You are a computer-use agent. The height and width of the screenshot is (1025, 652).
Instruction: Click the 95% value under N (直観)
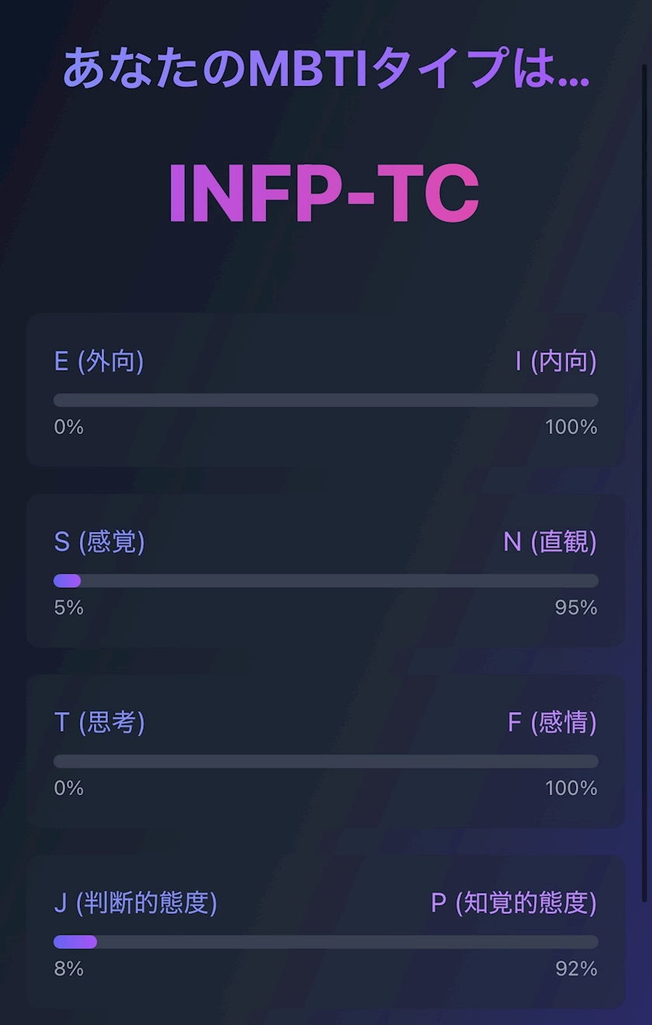point(576,608)
